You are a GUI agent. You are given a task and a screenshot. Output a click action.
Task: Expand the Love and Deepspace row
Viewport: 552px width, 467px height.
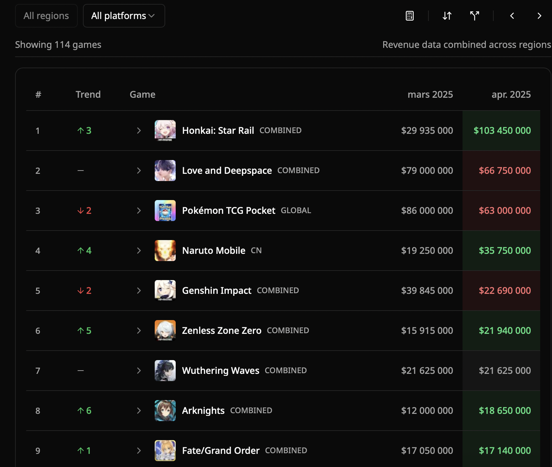[x=139, y=171]
